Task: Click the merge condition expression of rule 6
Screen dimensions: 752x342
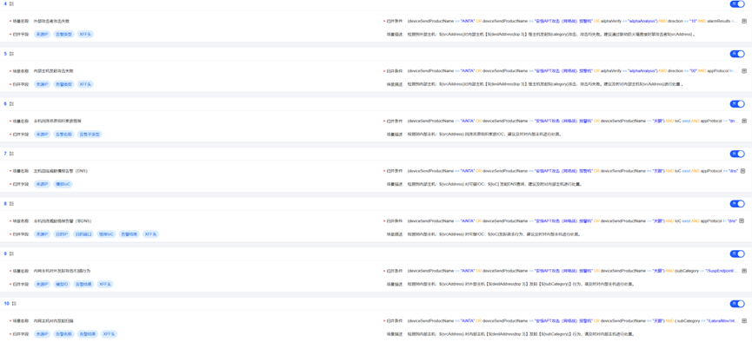Action: pyautogui.click(x=573, y=121)
